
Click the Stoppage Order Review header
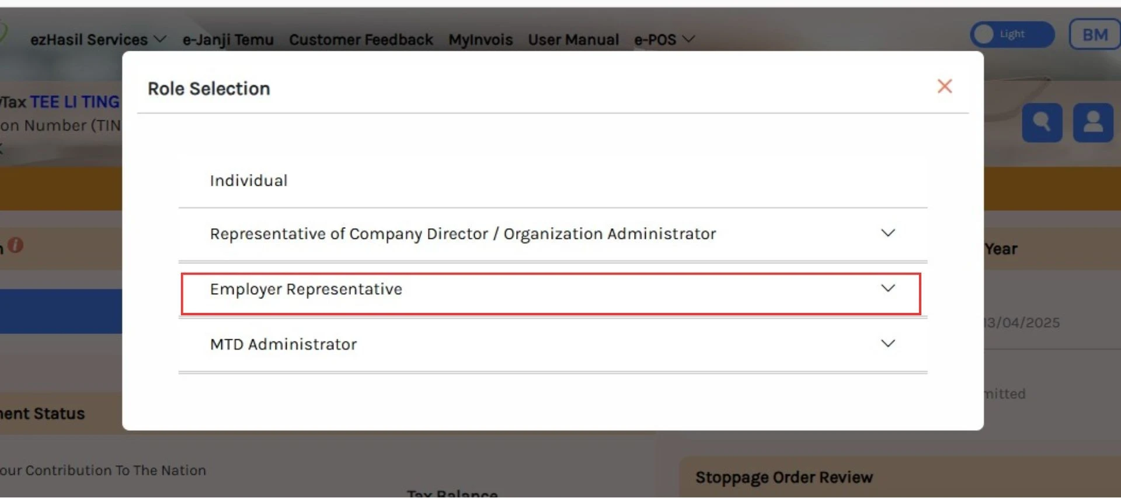(784, 478)
